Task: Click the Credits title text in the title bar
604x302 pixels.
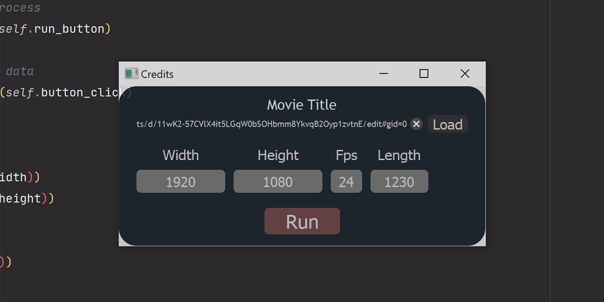Action: tap(157, 74)
